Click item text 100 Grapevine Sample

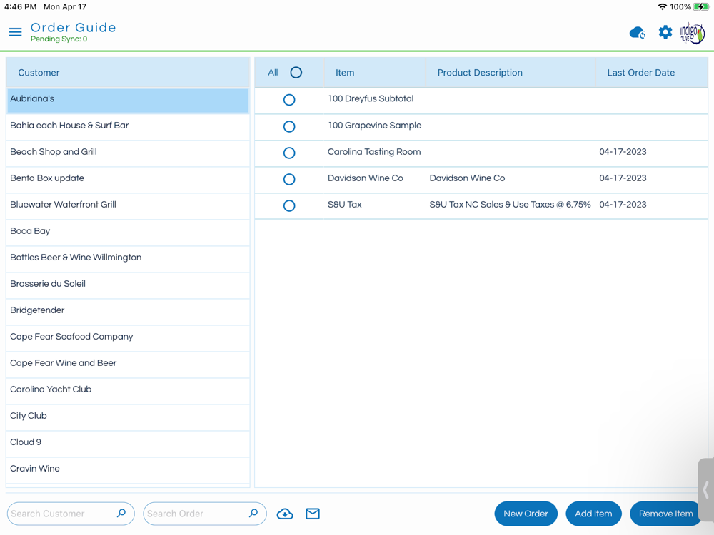tap(375, 125)
